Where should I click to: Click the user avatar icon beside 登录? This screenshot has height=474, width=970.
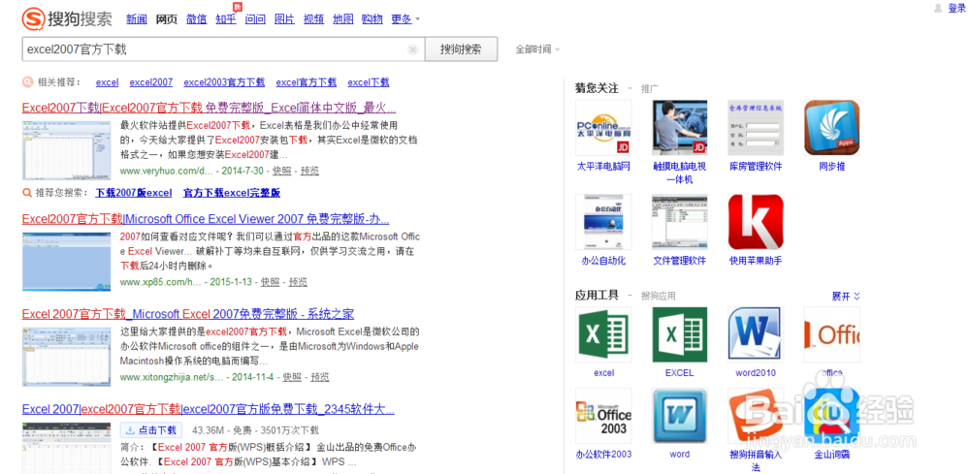click(938, 8)
